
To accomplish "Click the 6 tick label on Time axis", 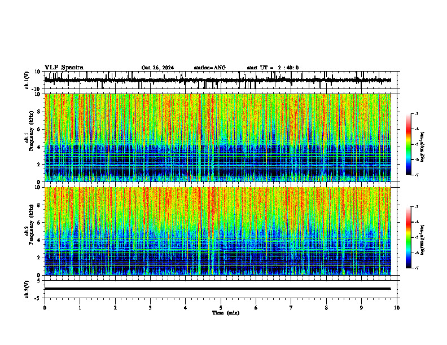I will [x=256, y=308].
